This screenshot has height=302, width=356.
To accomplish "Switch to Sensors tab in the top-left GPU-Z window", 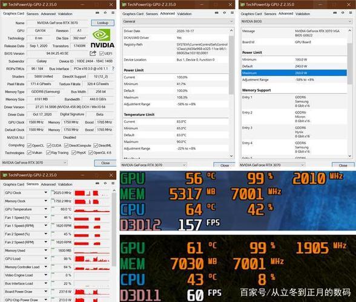I will (33, 14).
